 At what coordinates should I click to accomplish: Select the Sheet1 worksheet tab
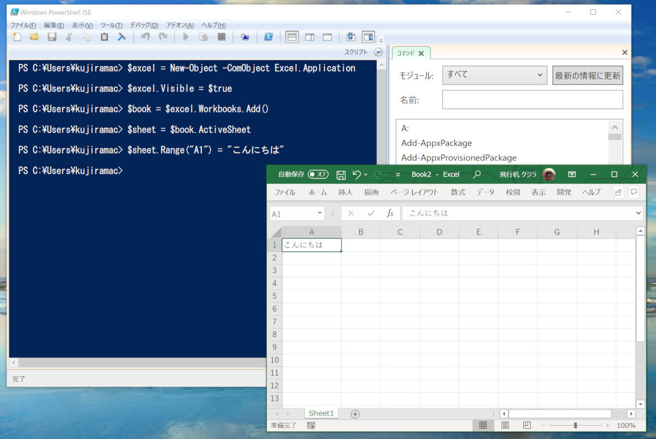click(x=321, y=413)
